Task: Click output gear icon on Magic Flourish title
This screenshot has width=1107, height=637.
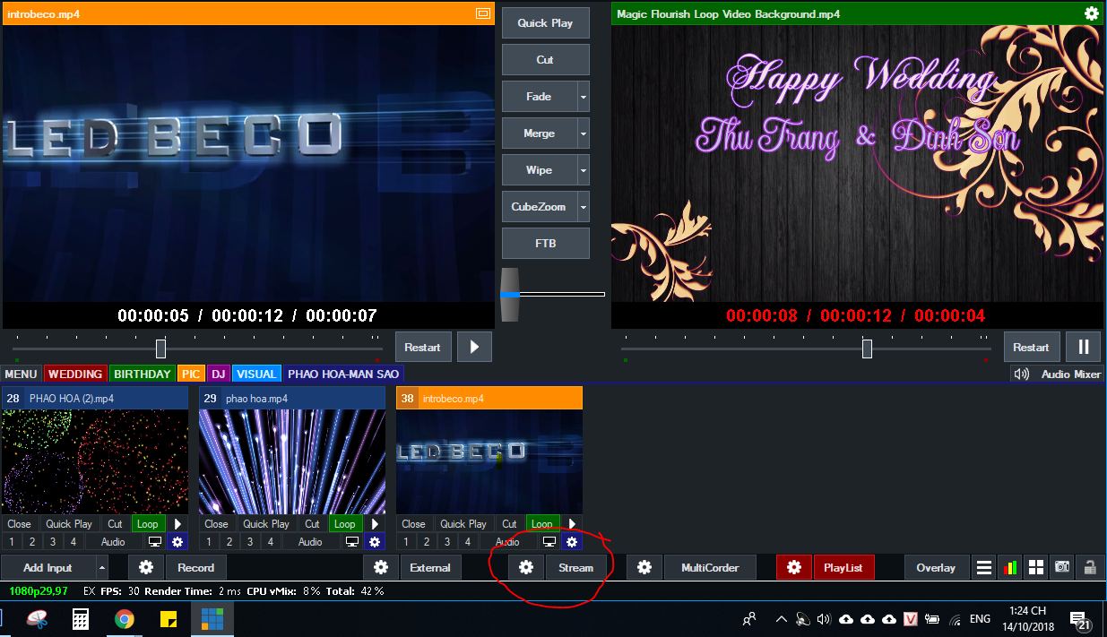Action: pyautogui.click(x=1091, y=13)
